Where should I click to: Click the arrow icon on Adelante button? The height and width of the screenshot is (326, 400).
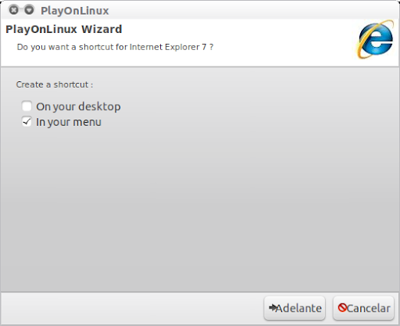273,308
